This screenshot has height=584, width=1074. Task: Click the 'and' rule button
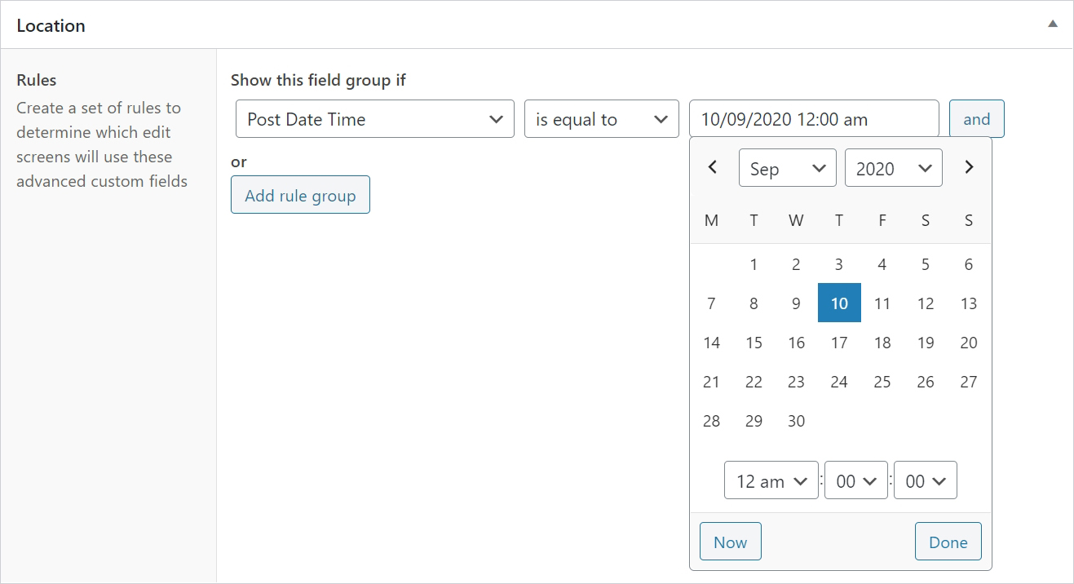(977, 119)
